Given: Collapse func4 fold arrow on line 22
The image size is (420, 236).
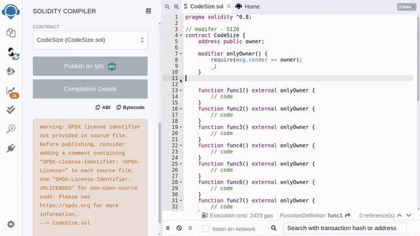Looking at the screenshot, I should 181,146.
